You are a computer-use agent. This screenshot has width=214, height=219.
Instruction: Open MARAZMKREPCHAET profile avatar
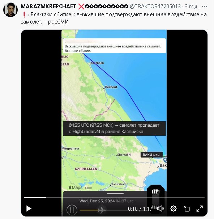coord(10,10)
